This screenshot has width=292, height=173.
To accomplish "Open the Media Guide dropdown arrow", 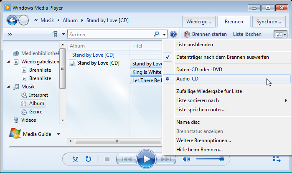I will pyautogui.click(x=58, y=134).
